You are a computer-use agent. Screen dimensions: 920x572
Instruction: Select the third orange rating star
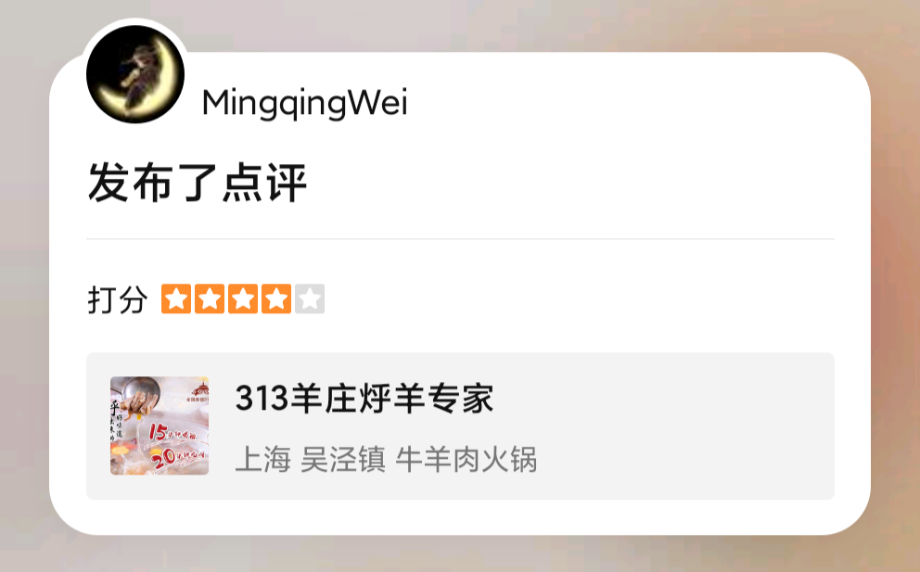pyautogui.click(x=243, y=299)
